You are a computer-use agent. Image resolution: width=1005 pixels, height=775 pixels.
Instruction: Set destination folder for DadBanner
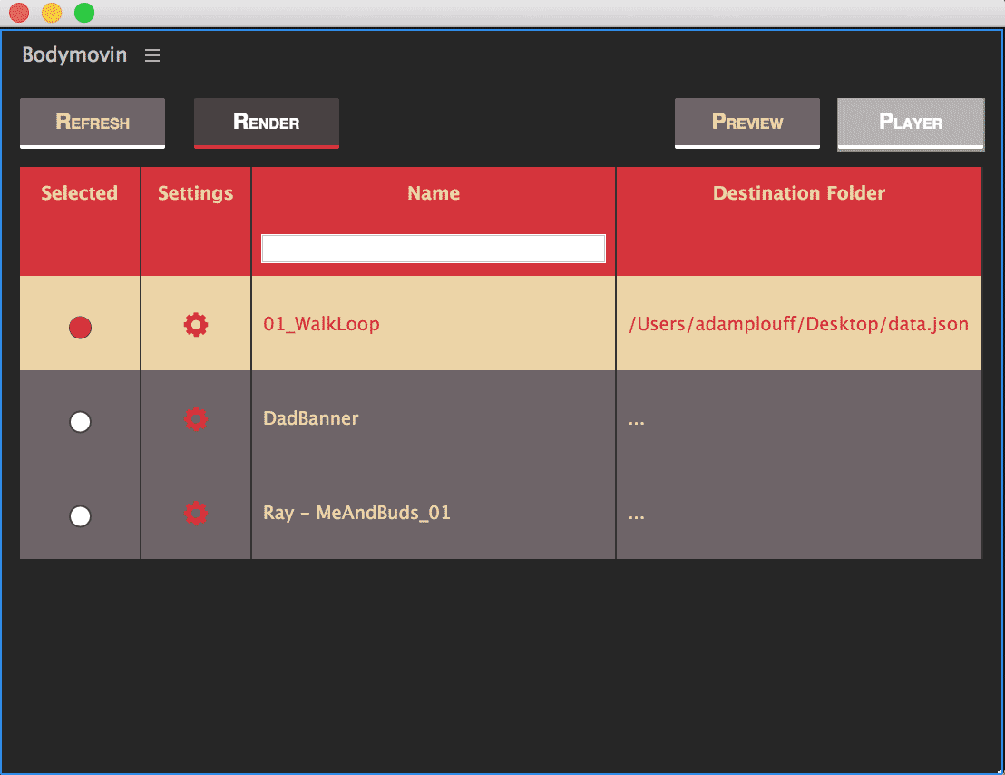click(637, 421)
